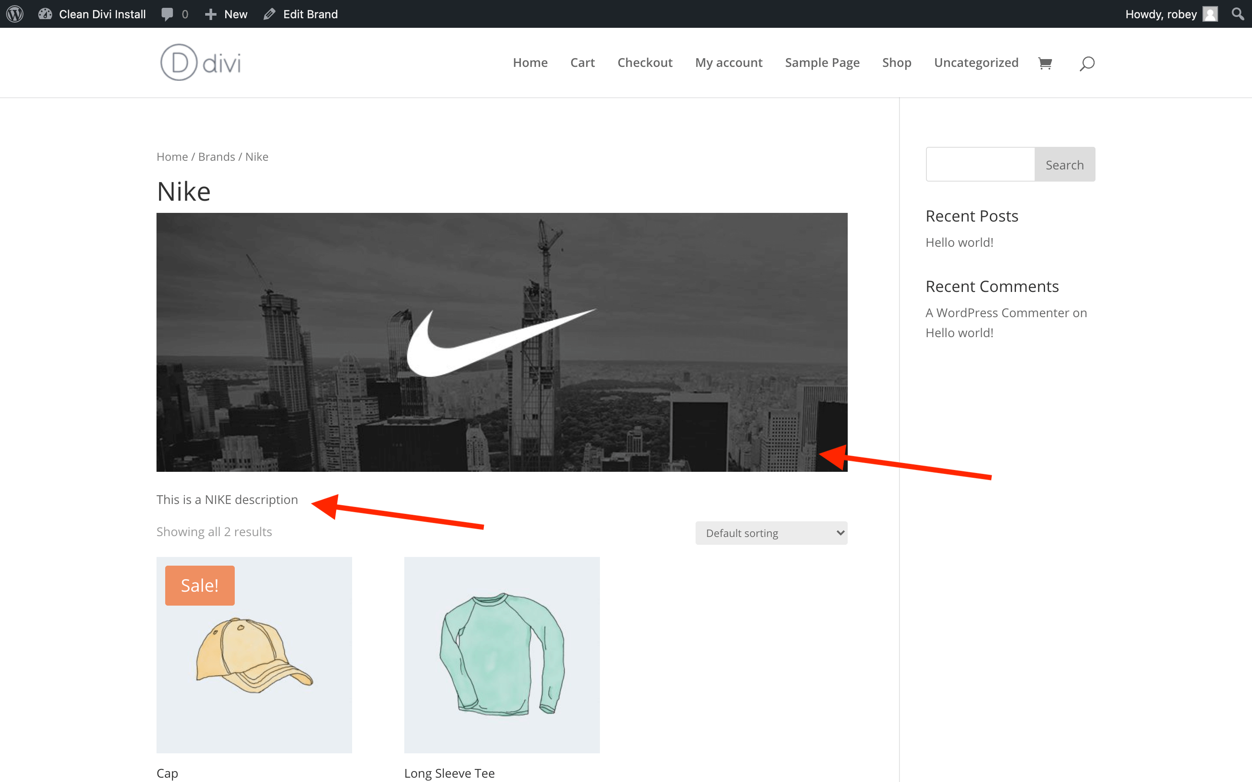
Task: Click the robey avatar image
Action: [x=1210, y=14]
